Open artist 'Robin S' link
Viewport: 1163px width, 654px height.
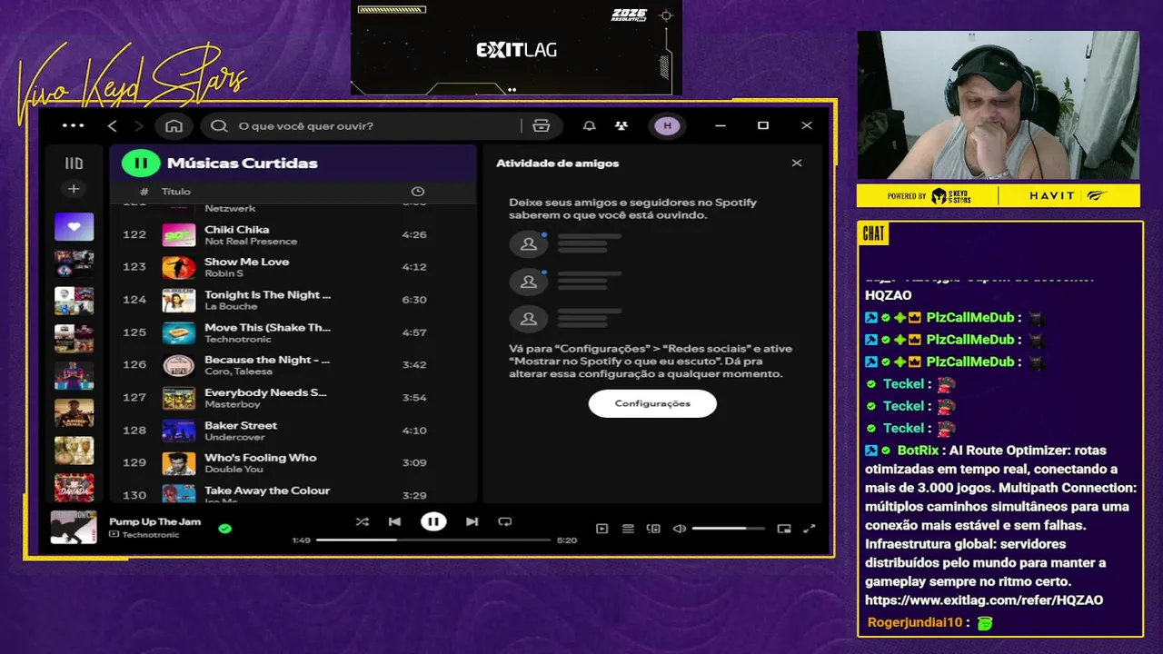[224, 273]
